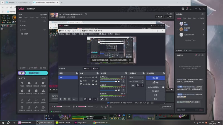223x125 pixels.
Task: Open advanced audio properties gears in OBS mixer
Action: coord(102,99)
